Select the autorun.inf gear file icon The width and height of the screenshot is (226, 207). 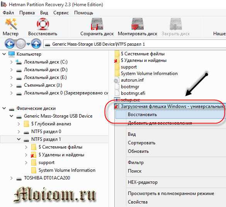tap(117, 80)
